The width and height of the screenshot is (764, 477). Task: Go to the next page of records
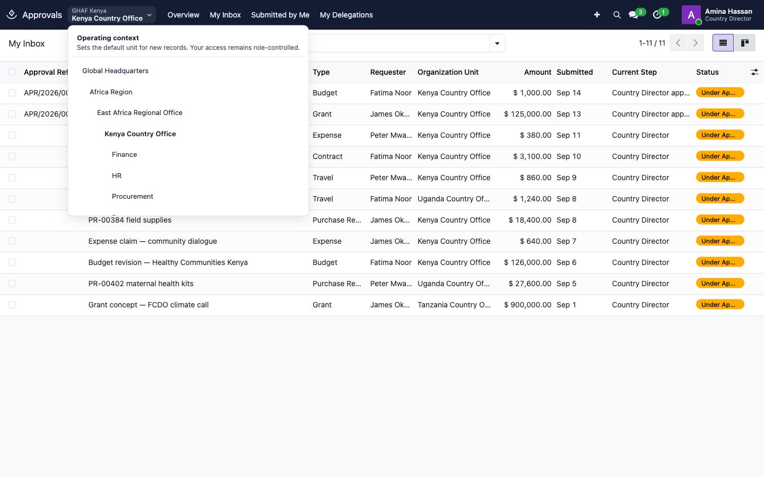coord(695,43)
